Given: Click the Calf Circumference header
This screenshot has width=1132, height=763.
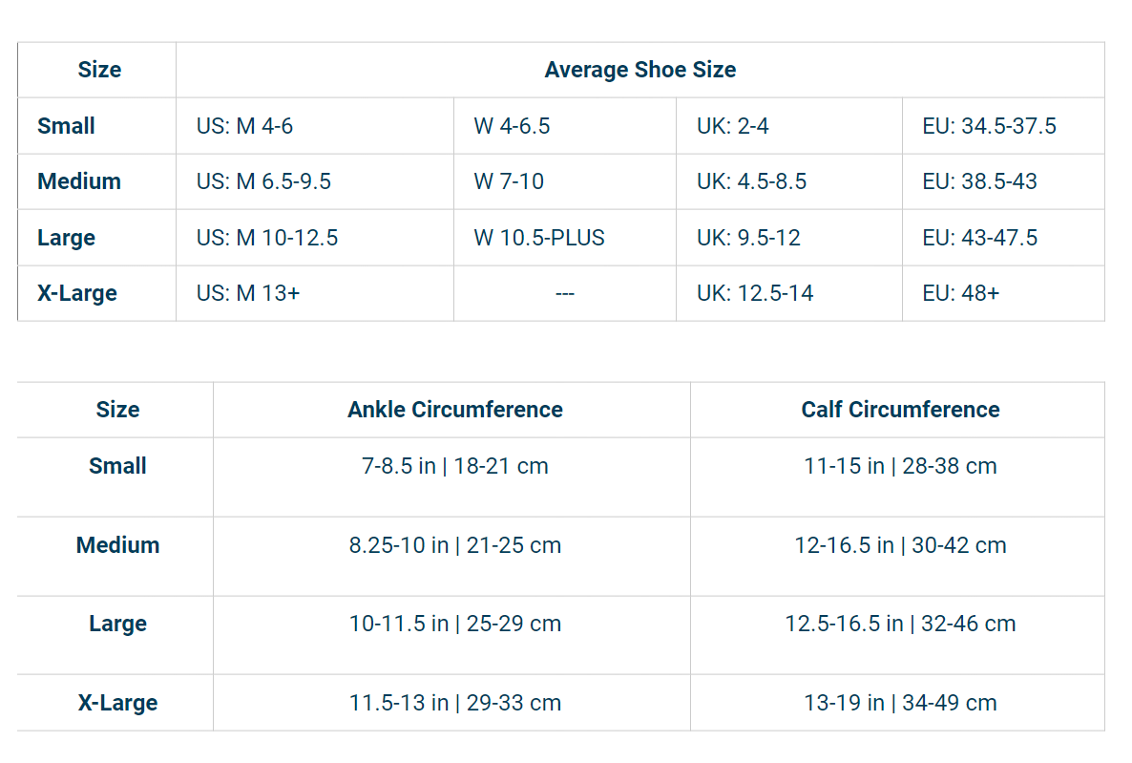Looking at the screenshot, I should [899, 409].
